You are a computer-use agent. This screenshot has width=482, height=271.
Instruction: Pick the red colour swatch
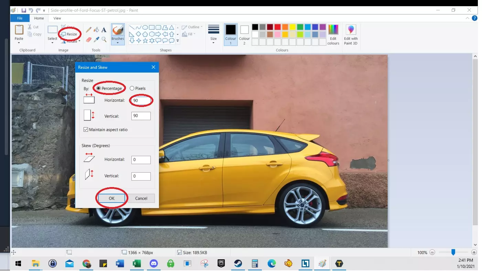(278, 27)
